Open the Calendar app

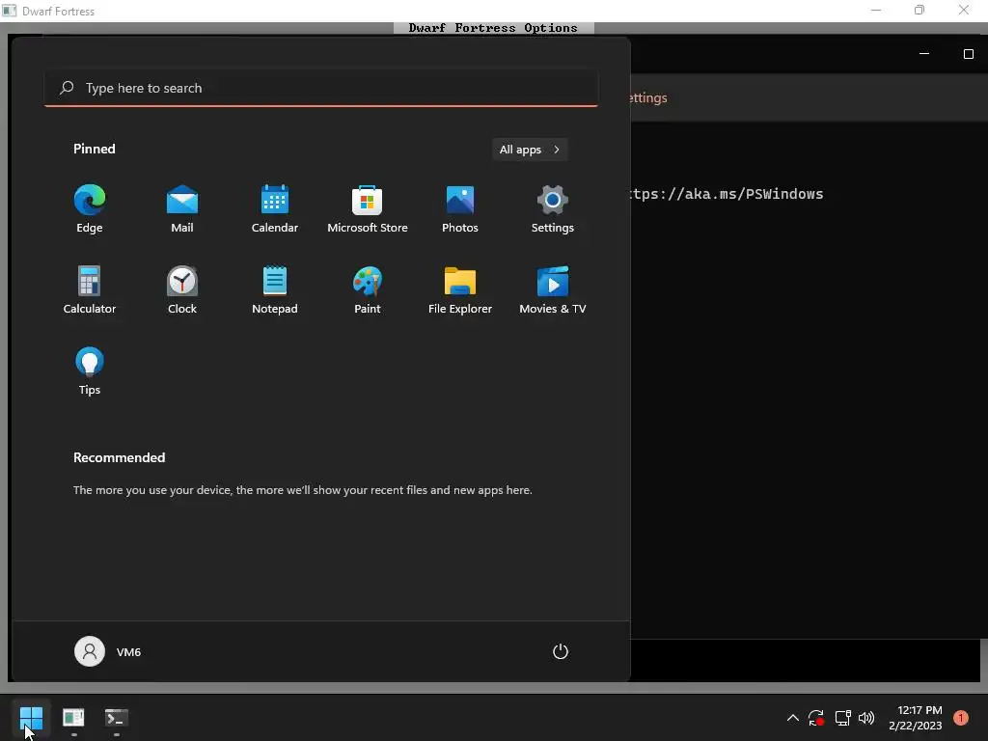click(x=275, y=209)
